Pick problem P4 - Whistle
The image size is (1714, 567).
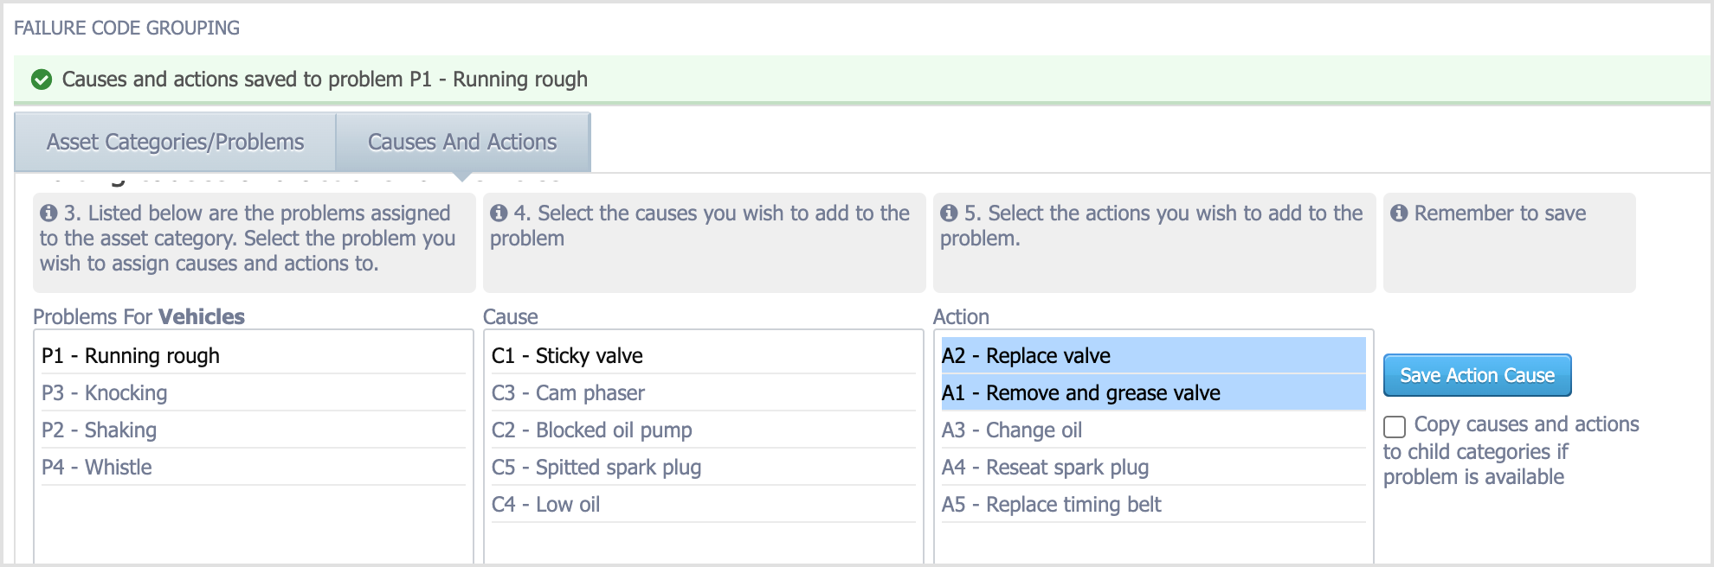254,467
